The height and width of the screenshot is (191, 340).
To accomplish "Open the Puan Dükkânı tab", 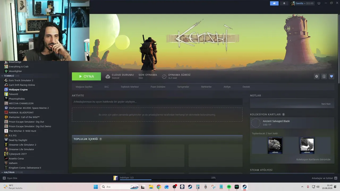I will tap(158, 87).
